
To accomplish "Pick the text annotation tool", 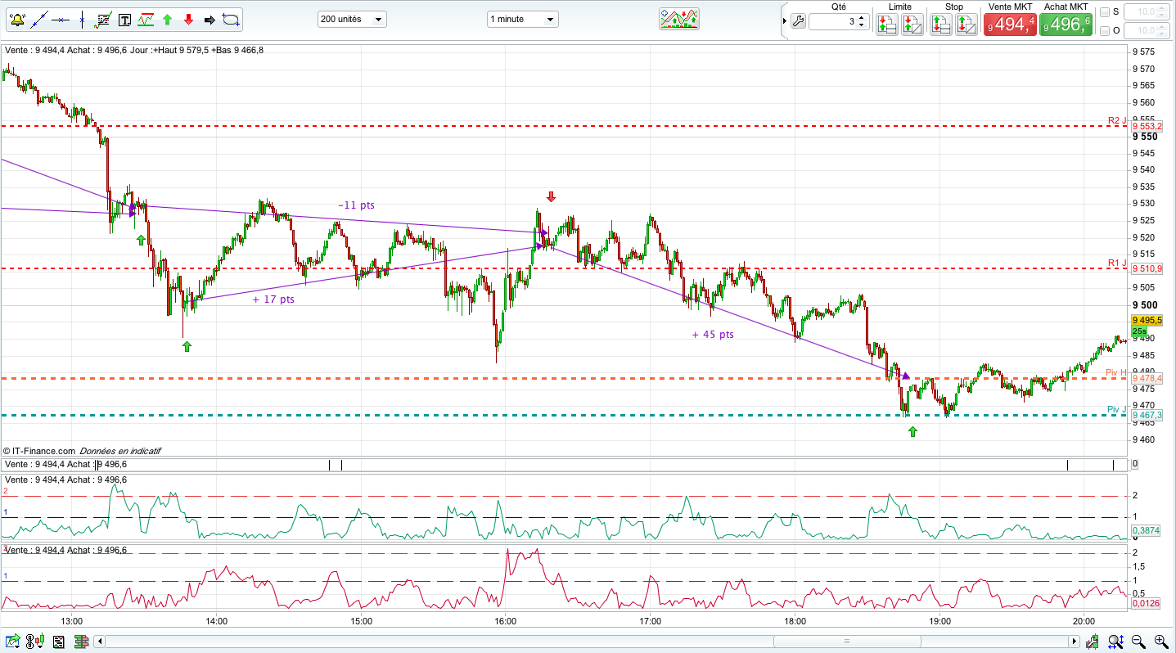I will (x=124, y=20).
